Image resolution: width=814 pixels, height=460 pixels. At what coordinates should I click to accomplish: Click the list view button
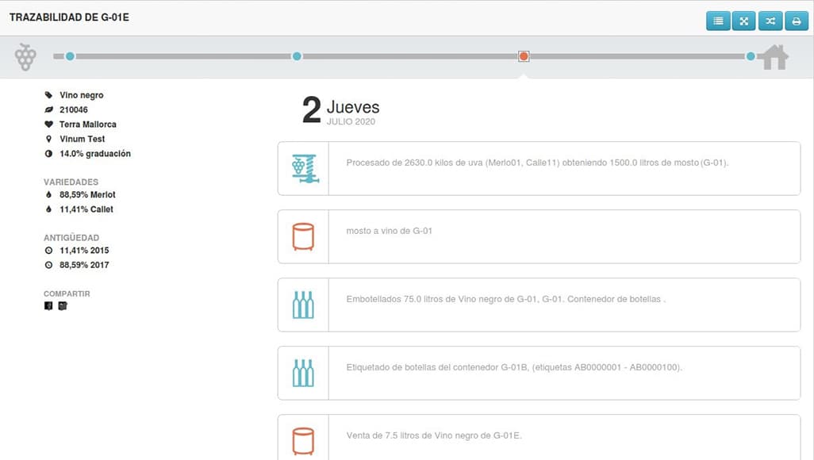718,21
